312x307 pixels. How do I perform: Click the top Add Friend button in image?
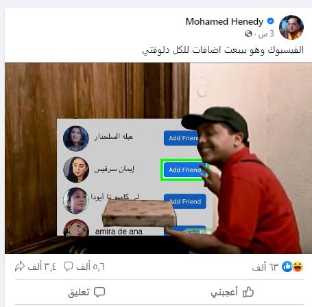[x=182, y=138]
